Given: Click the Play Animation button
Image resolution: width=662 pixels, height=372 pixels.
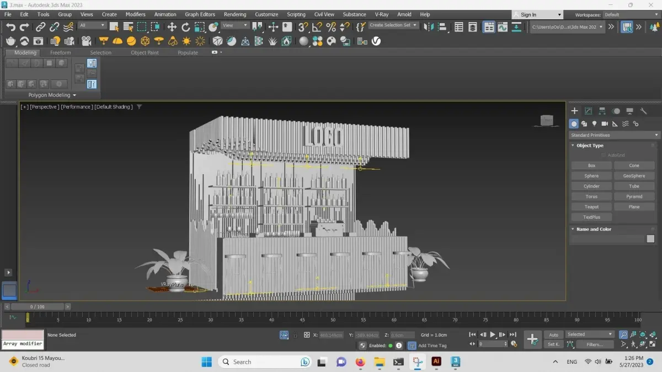Looking at the screenshot, I should pyautogui.click(x=493, y=335).
